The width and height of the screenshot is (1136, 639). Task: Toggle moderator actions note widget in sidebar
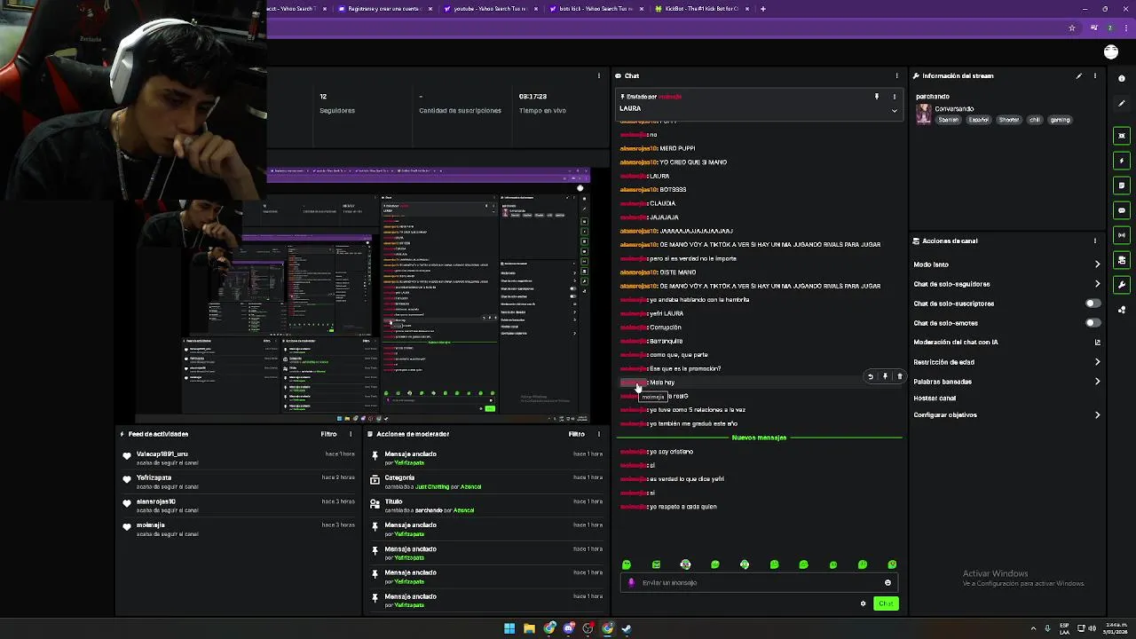1122,185
